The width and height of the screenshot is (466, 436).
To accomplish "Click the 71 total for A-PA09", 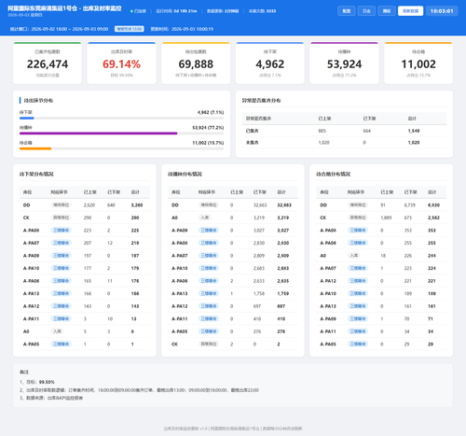I will click(x=431, y=319).
